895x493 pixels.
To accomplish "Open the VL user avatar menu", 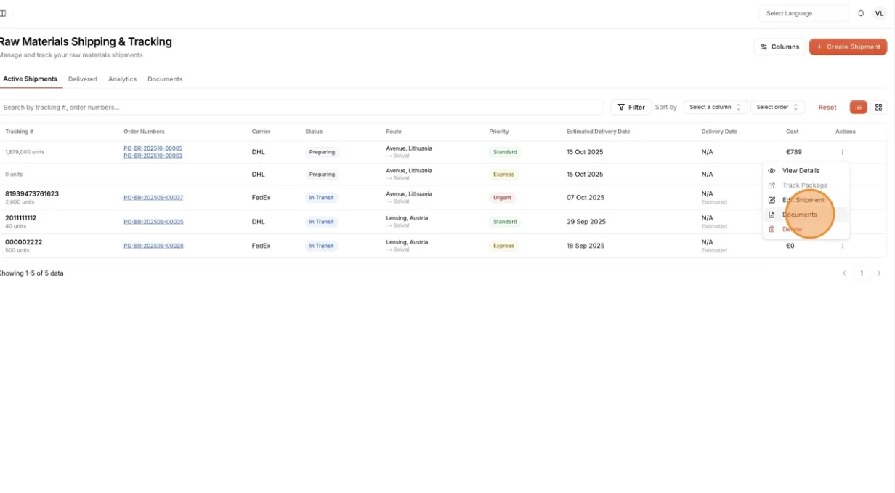I will 879,13.
